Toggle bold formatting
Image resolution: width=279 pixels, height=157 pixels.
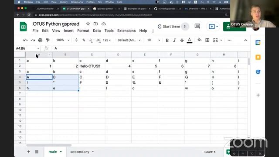click(167, 41)
